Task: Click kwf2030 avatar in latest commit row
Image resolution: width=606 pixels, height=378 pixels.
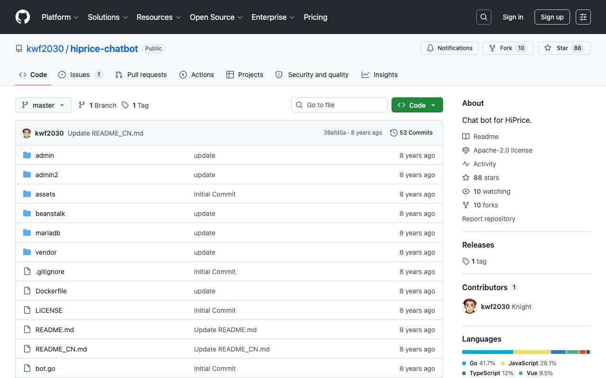Action: (27, 133)
